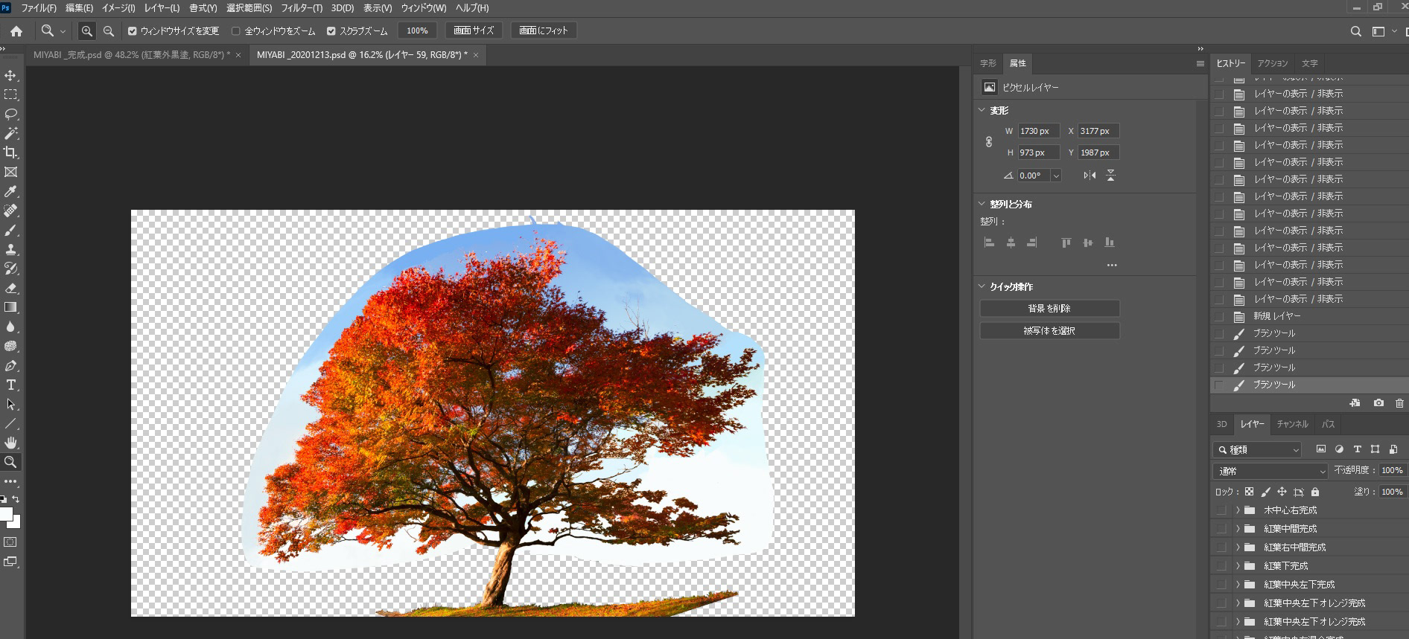The width and height of the screenshot is (1409, 639).
Task: Open the フィルター(T) menu
Action: click(x=302, y=8)
